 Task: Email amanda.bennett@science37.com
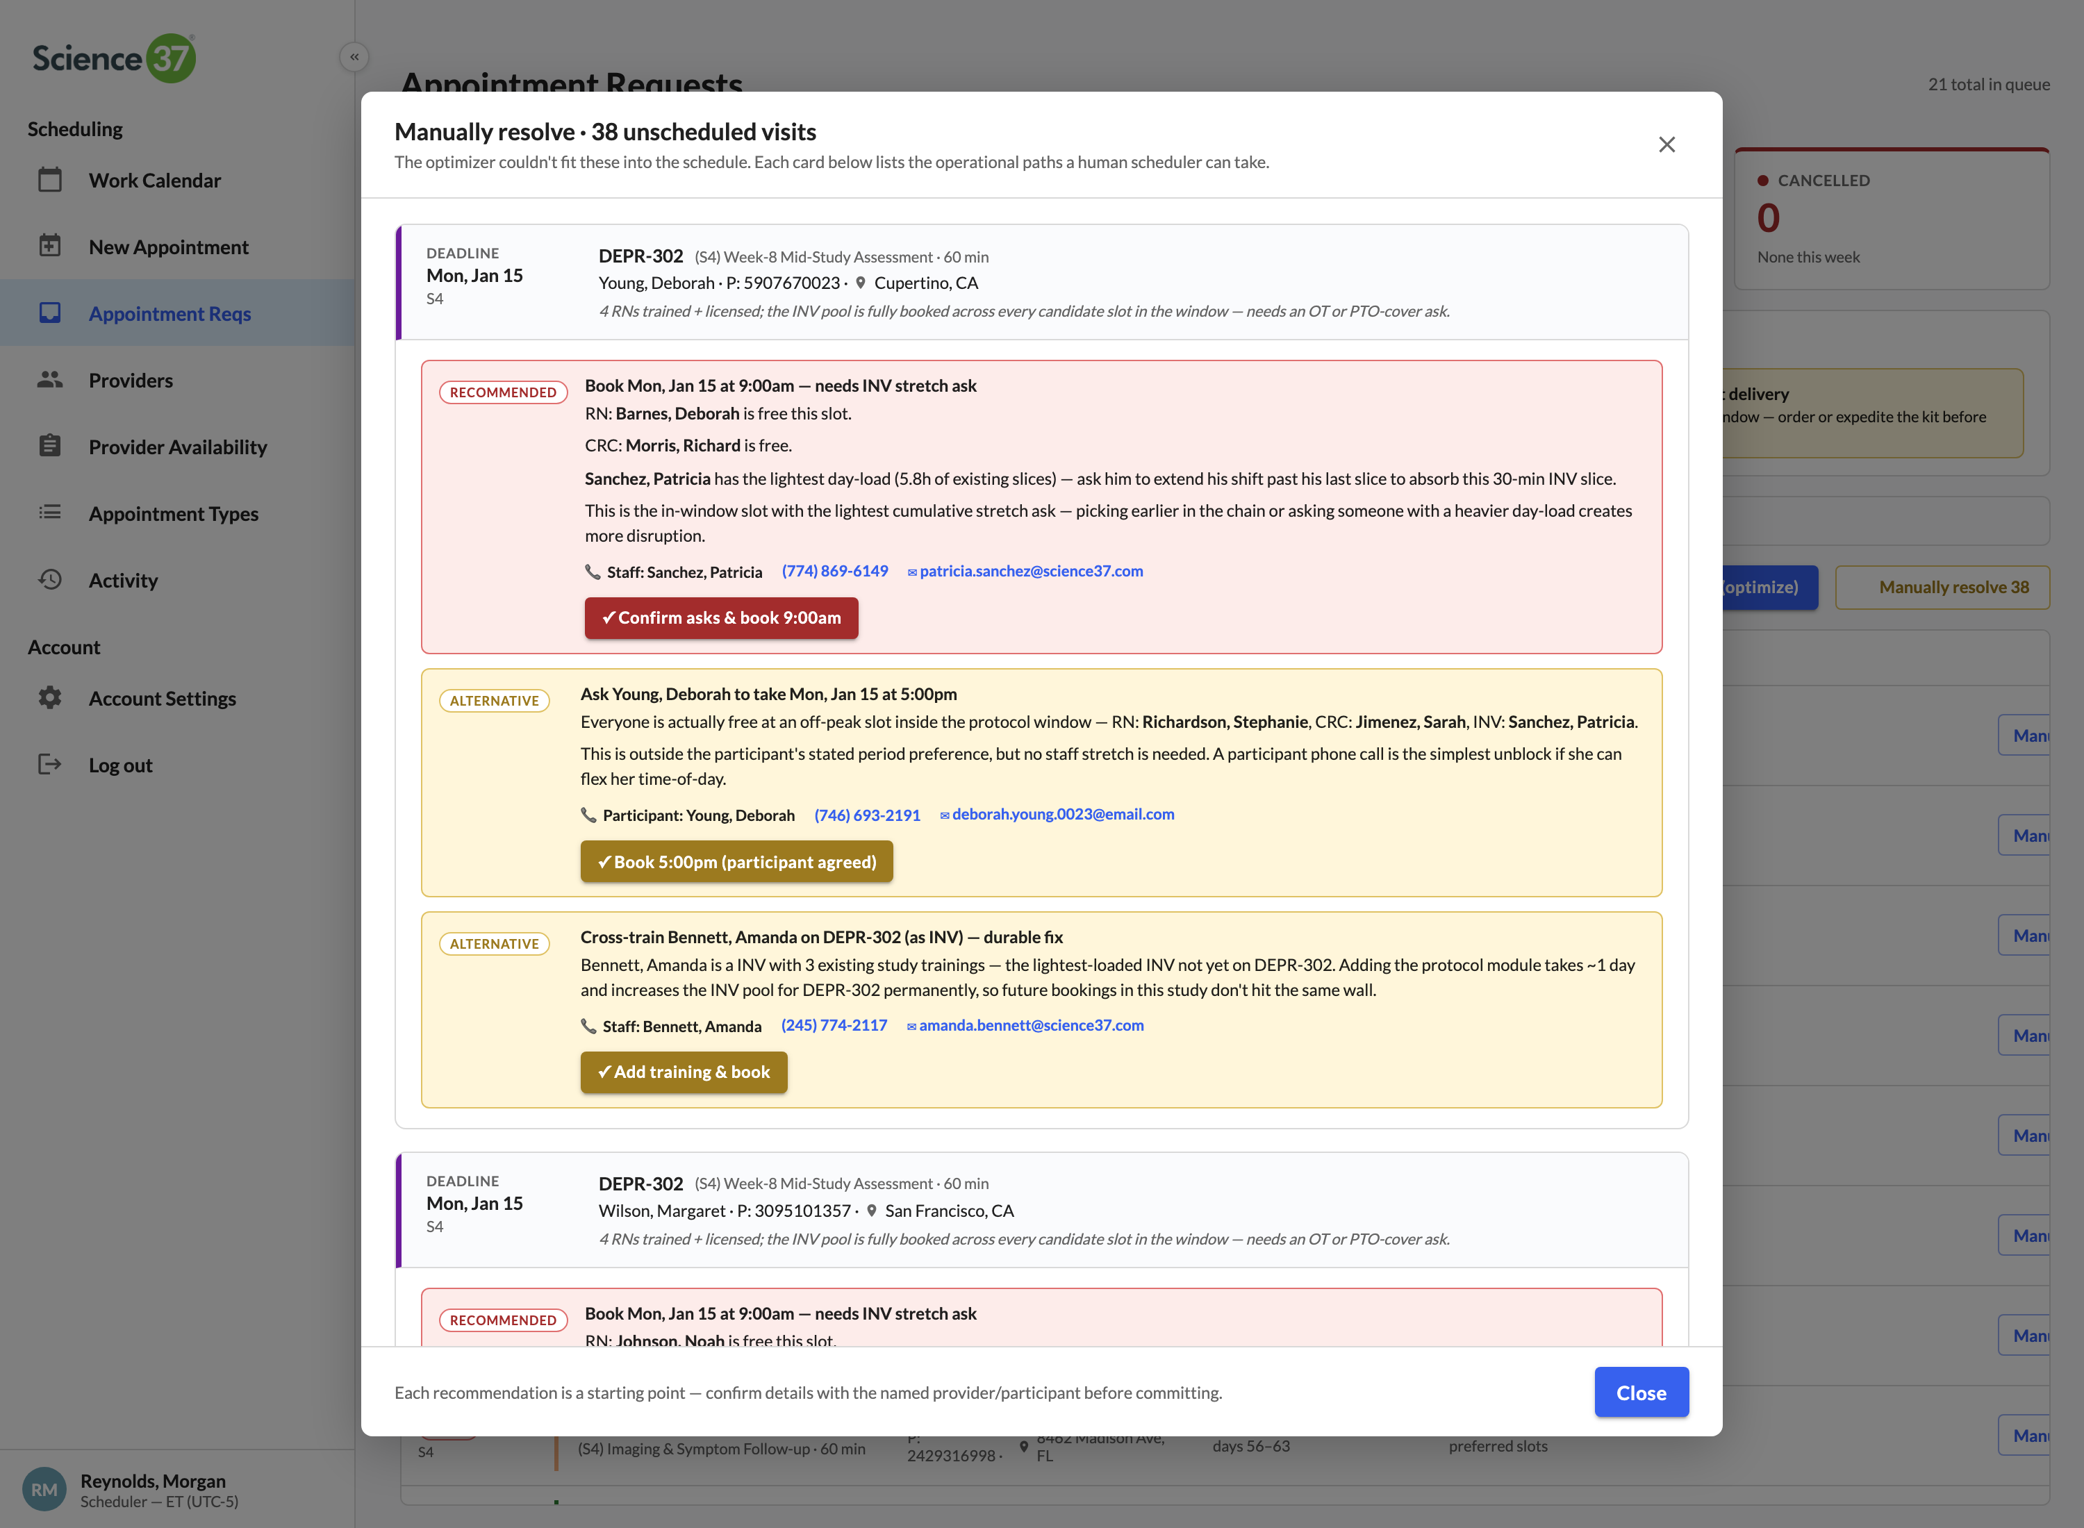point(1025,1025)
